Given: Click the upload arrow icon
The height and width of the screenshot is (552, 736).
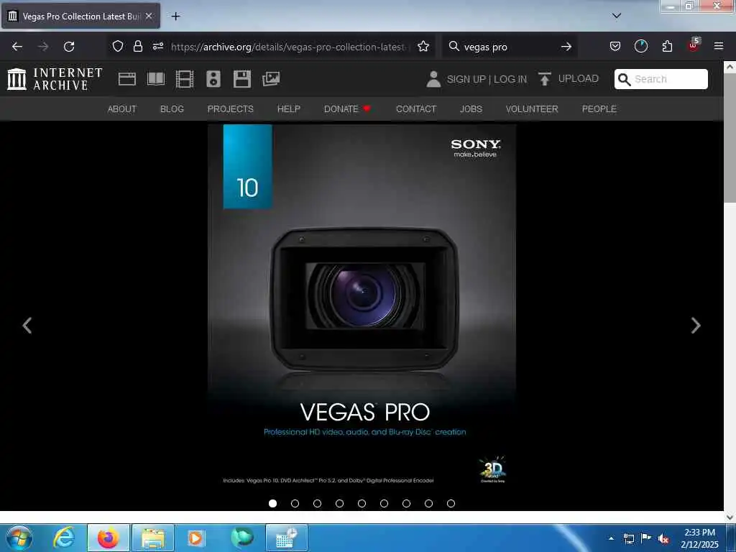Looking at the screenshot, I should (545, 79).
